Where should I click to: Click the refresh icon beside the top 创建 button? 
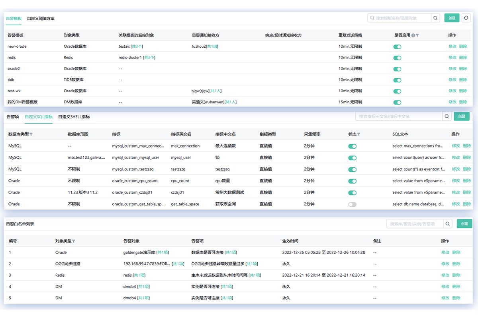pyautogui.click(x=466, y=18)
